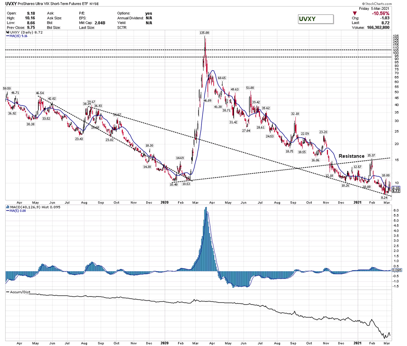
Task: Click the -10.56% percent change value
Action: (381, 13)
